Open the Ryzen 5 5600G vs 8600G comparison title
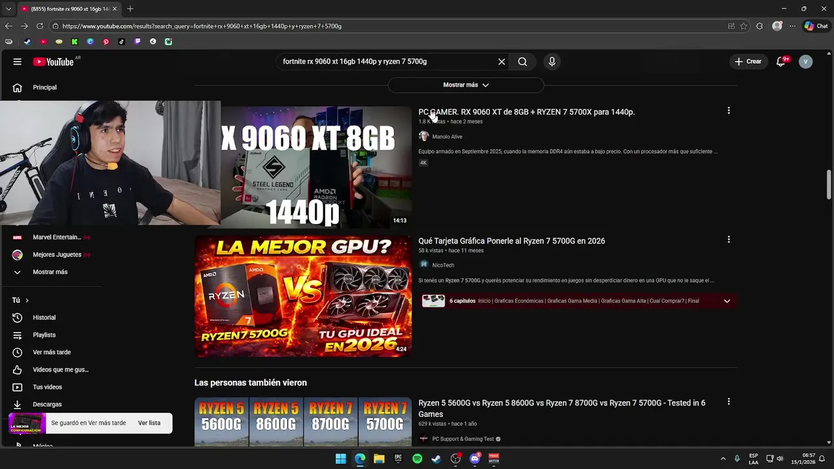The width and height of the screenshot is (834, 469). coord(562,408)
